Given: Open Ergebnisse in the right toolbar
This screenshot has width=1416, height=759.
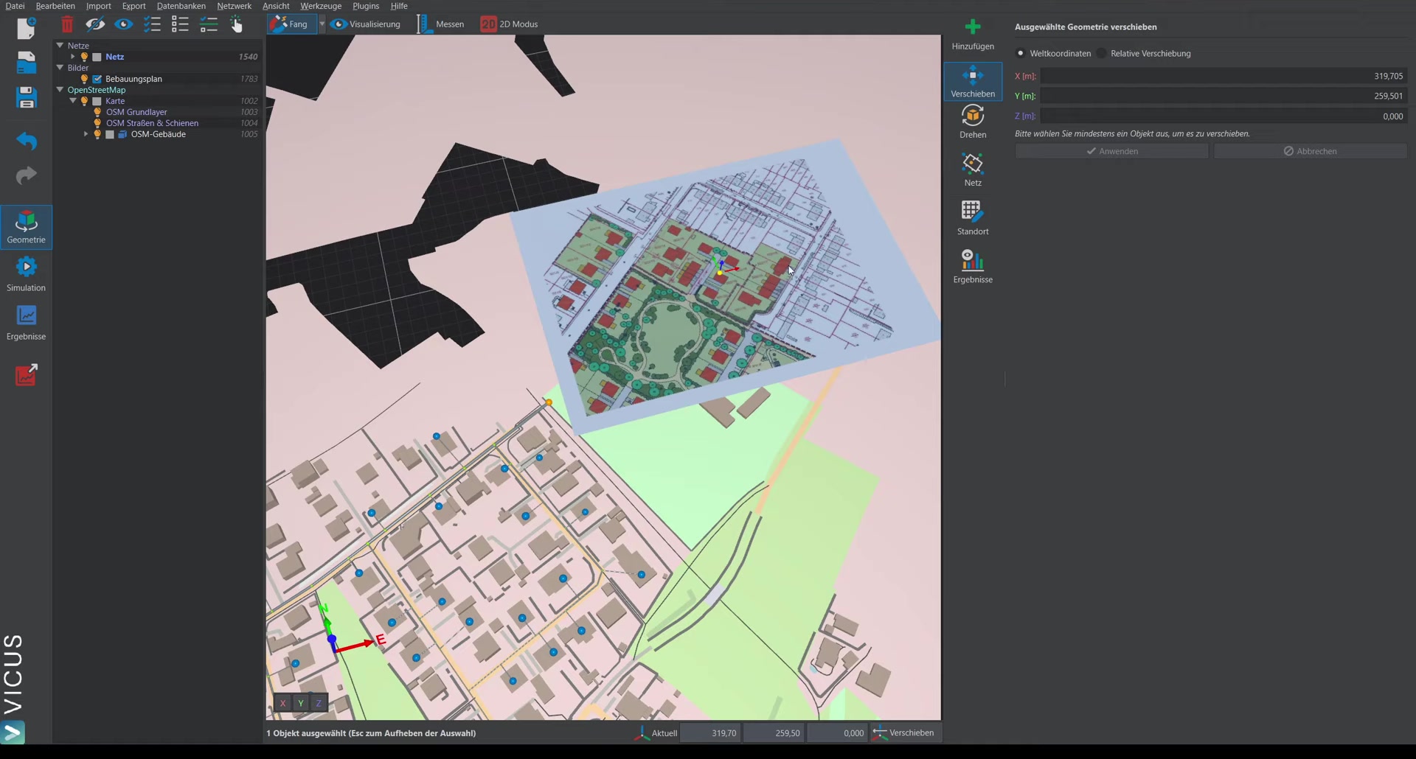Looking at the screenshot, I should 973,267.
